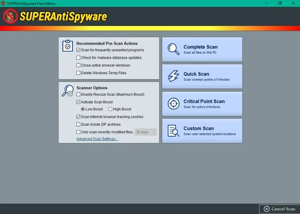Close the SUPERAntiSpyware window

pos(293,3)
